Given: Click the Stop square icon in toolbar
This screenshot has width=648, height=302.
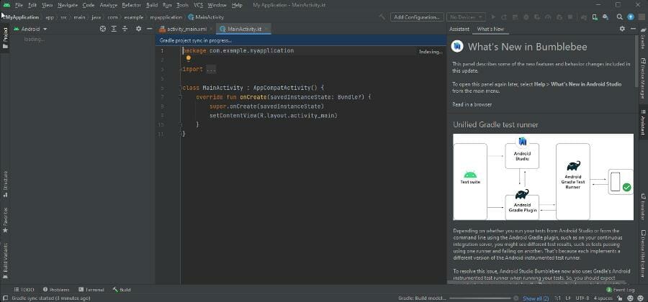Looking at the screenshot, I should coord(570,17).
